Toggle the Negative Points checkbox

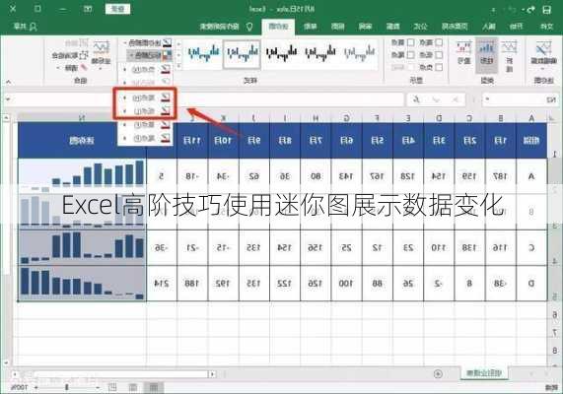[x=439, y=67]
